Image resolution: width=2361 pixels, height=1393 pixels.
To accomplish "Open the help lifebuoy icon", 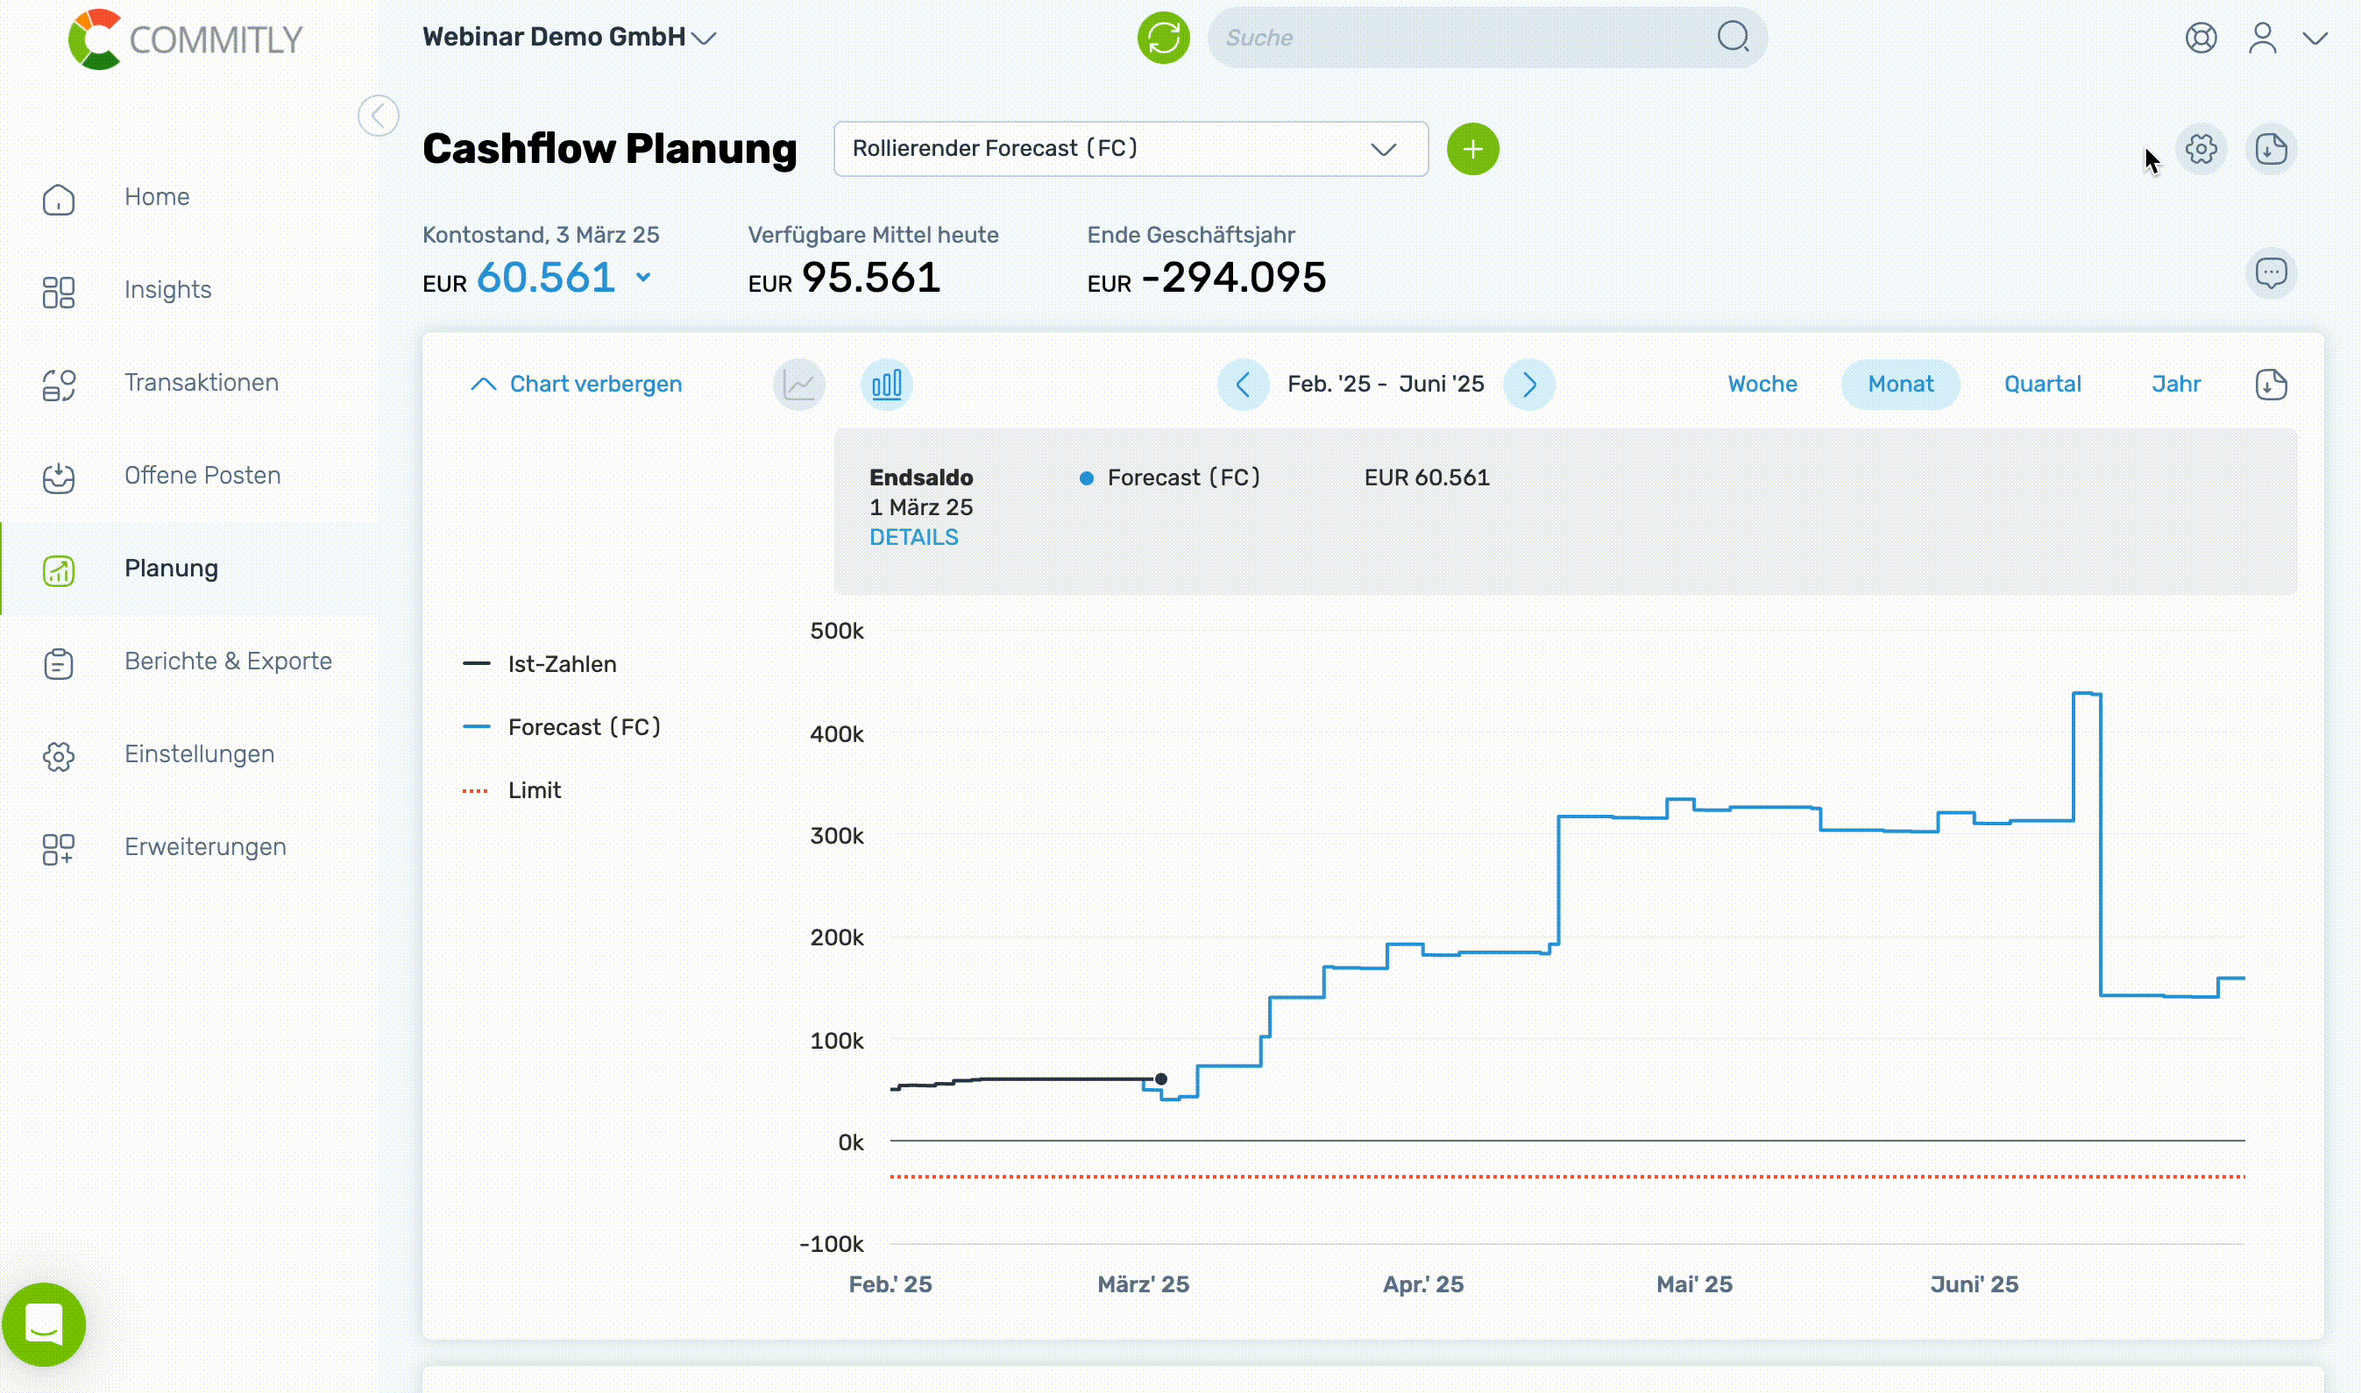I will tap(2201, 38).
